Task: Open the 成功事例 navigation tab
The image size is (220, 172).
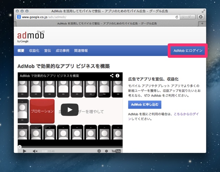Action: coord(63,51)
